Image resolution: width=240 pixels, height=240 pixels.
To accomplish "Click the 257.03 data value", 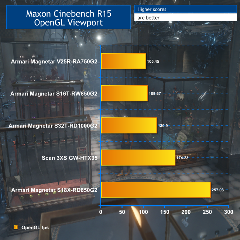I will 217,190.
